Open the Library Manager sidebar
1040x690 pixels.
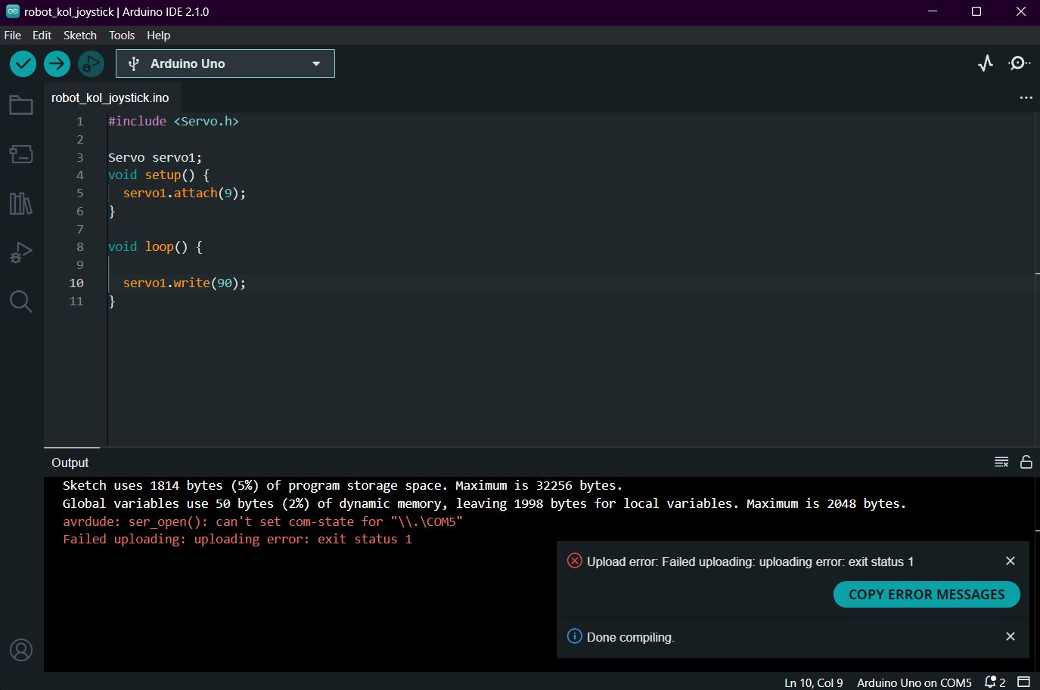click(21, 203)
